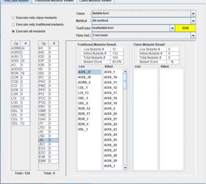Click the ODL operator row
Image resolution: width=206 pixels, height=184 pixels.
pos(21,123)
